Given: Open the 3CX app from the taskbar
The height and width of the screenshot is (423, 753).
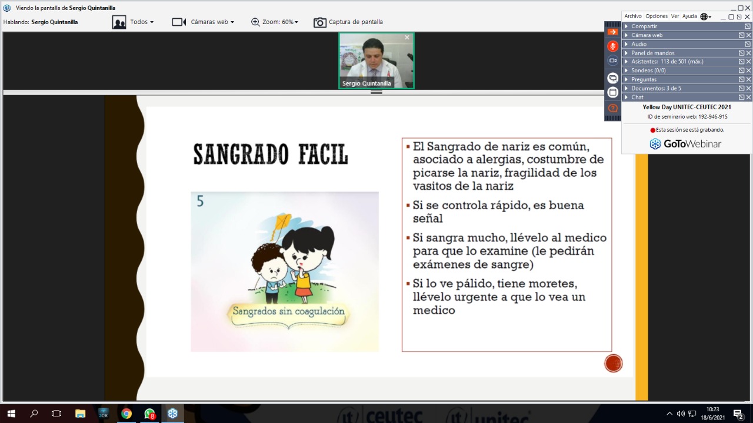Looking at the screenshot, I should [x=103, y=414].
